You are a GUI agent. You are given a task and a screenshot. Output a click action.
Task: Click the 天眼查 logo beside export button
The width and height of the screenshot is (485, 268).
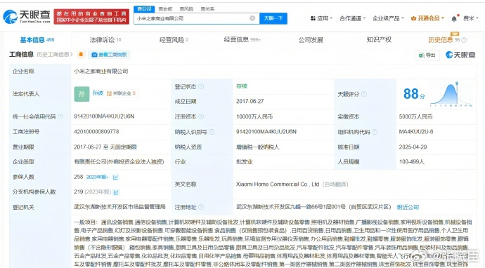460,55
